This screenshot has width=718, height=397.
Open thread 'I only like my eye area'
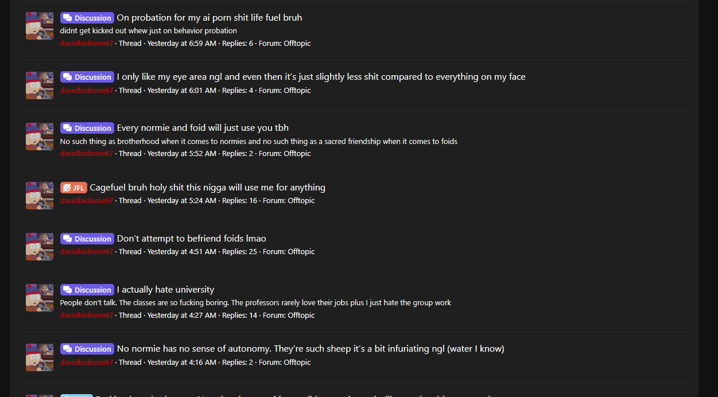pyautogui.click(x=321, y=77)
